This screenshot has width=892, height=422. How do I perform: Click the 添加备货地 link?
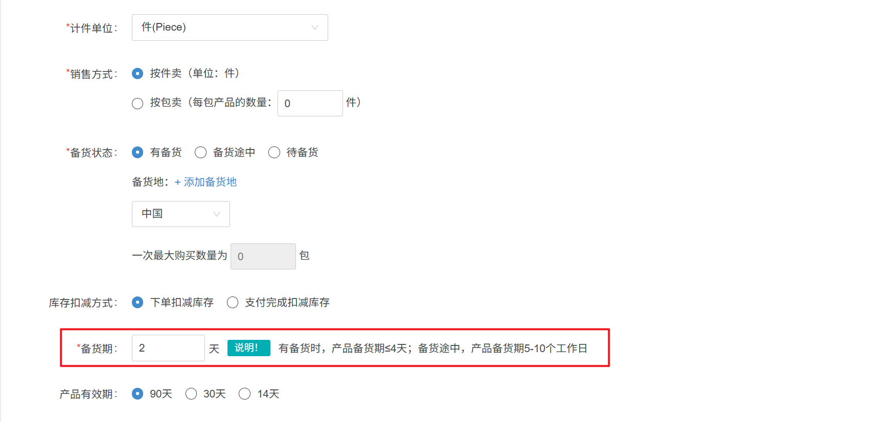pos(210,182)
